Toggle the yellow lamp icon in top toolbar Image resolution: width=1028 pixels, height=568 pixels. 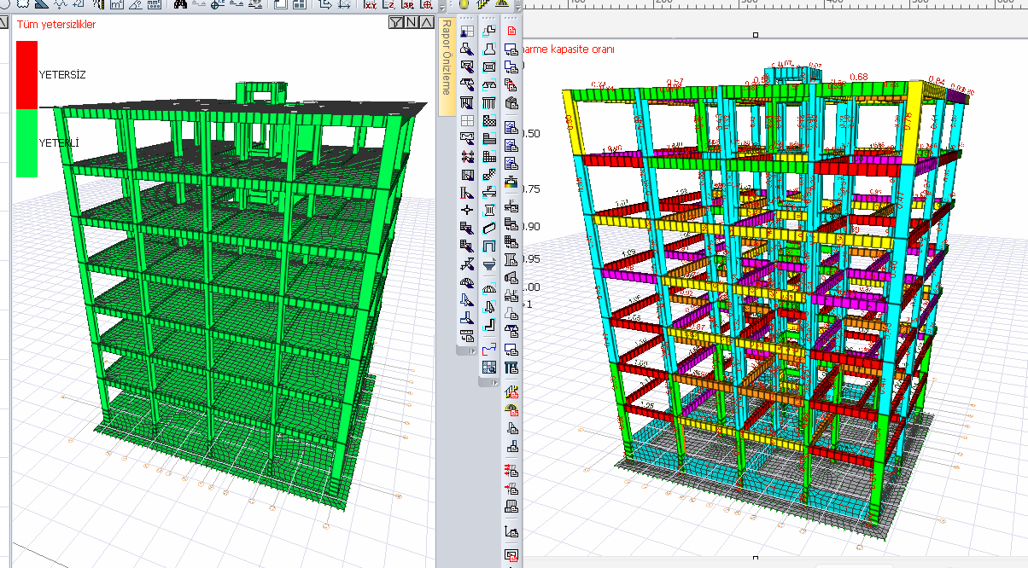pos(465,4)
